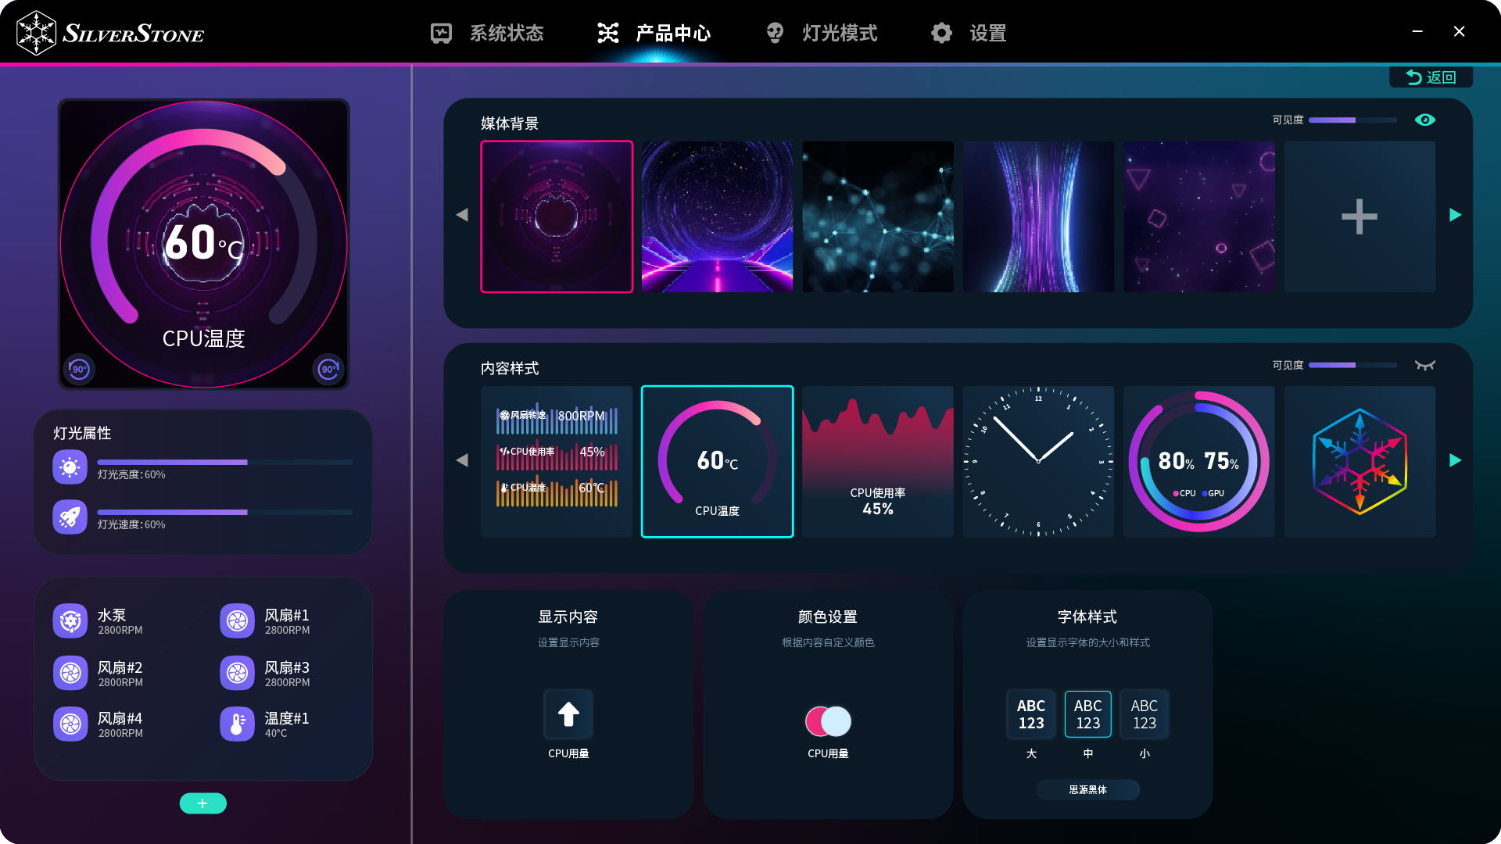This screenshot has width=1501, height=844.
Task: Click the 温度#1 thermometer icon
Action: 237,724
